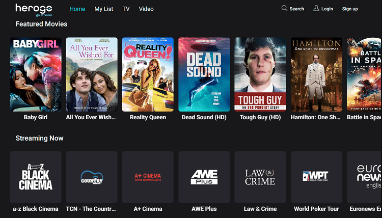Open the Reality Queen movie poster

tap(148, 74)
